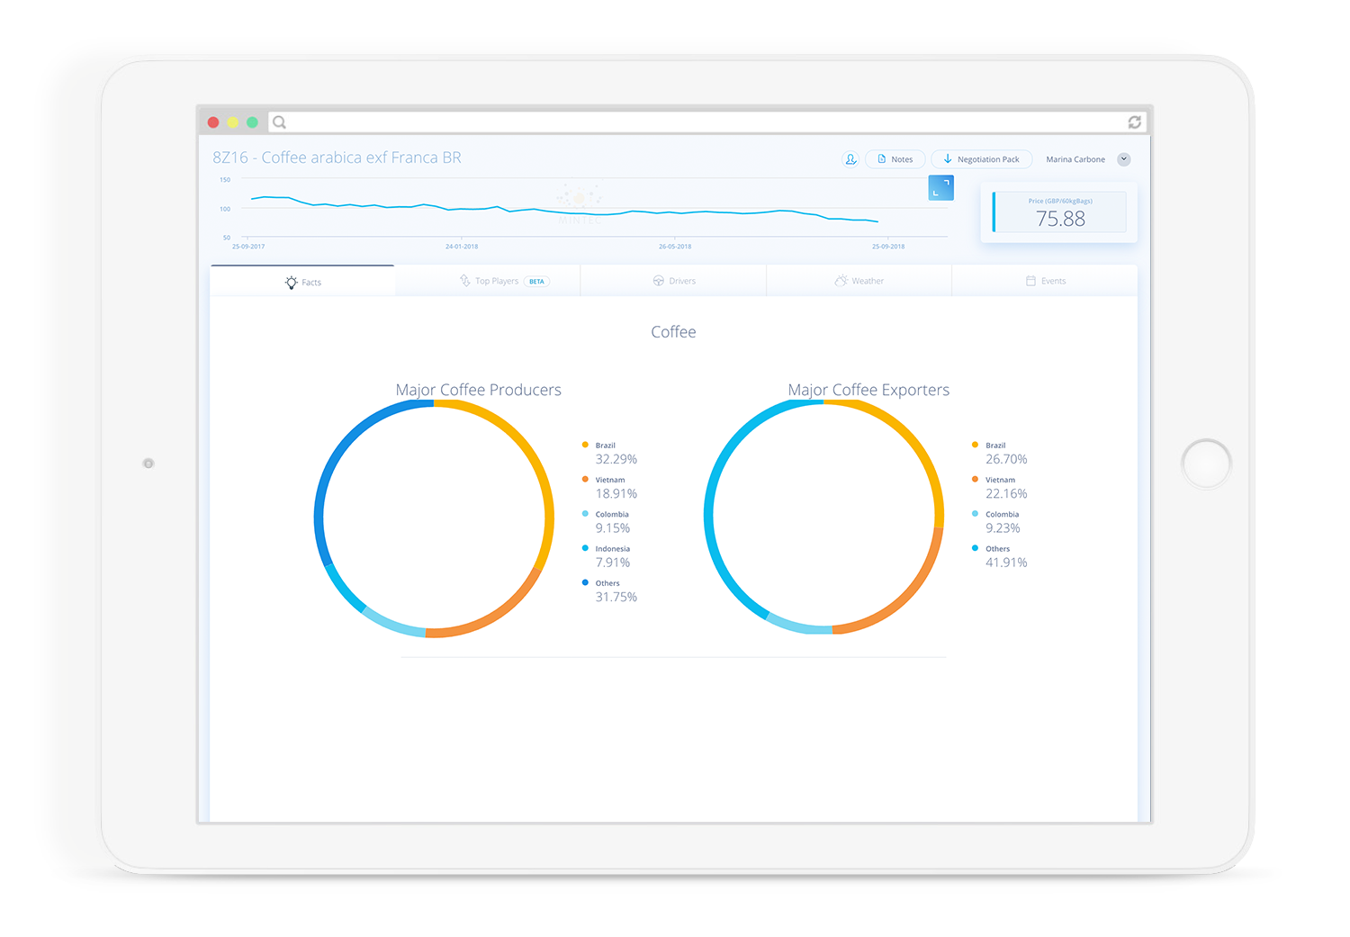Collapse the Price GBP/60kgBags panel
Viewport: 1350px width, 937px height.
(x=1057, y=212)
